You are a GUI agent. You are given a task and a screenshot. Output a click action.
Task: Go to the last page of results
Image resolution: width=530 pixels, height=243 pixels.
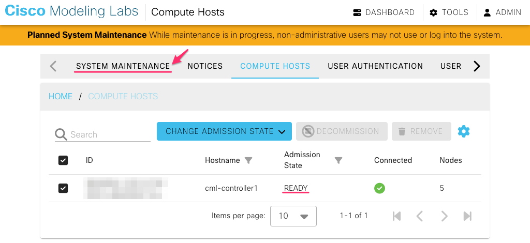coord(467,216)
